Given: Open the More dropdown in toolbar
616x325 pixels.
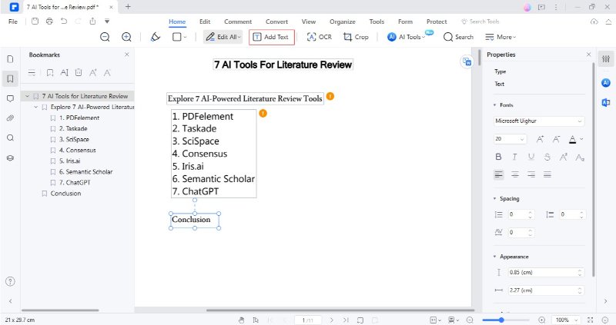Looking at the screenshot, I should (500, 37).
